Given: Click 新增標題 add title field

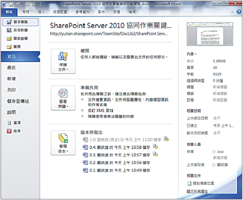Looking at the screenshot, I should coord(220,87).
